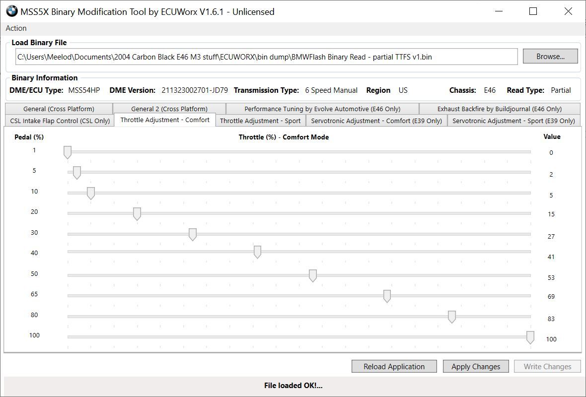Click the throttle slider thumb at pedal 40%
Viewport: 586px width, 397px height.
click(x=257, y=252)
